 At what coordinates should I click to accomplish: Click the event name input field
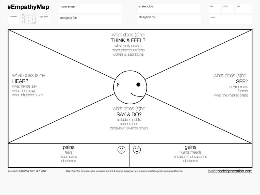(90, 8)
